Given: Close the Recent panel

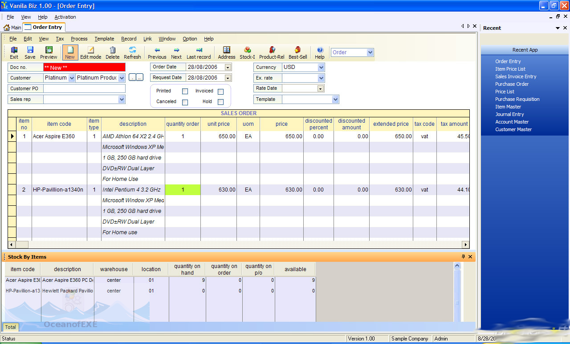Looking at the screenshot, I should pos(565,28).
